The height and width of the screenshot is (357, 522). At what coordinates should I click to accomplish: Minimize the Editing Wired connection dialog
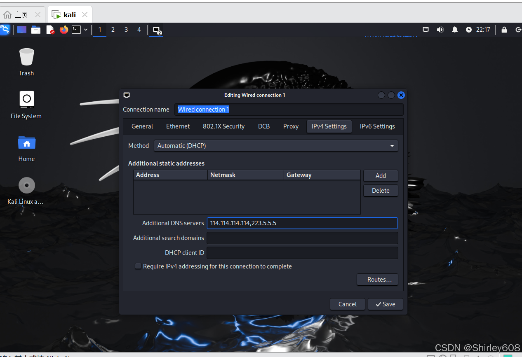pyautogui.click(x=381, y=95)
